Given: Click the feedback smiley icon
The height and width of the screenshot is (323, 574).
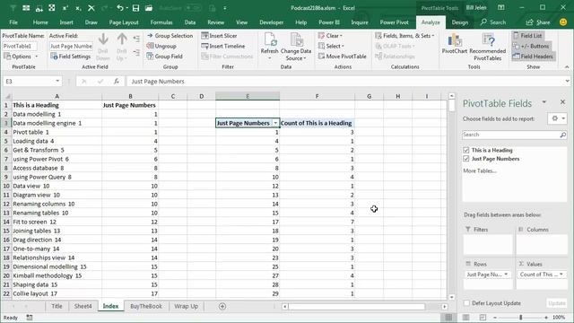Looking at the screenshot, I should [563, 22].
